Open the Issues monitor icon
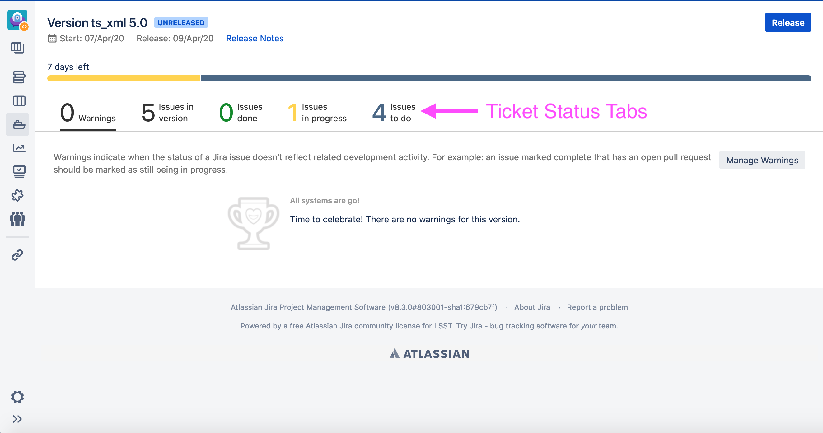Viewport: 823px width, 433px height. click(19, 171)
